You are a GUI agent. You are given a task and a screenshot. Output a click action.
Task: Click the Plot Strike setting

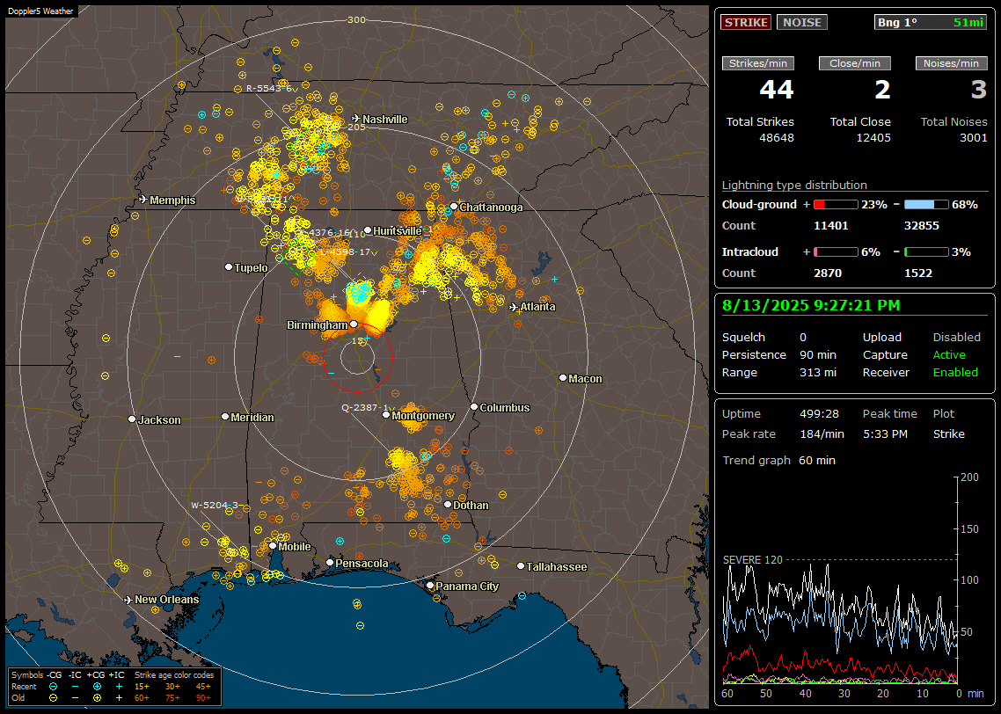[948, 433]
